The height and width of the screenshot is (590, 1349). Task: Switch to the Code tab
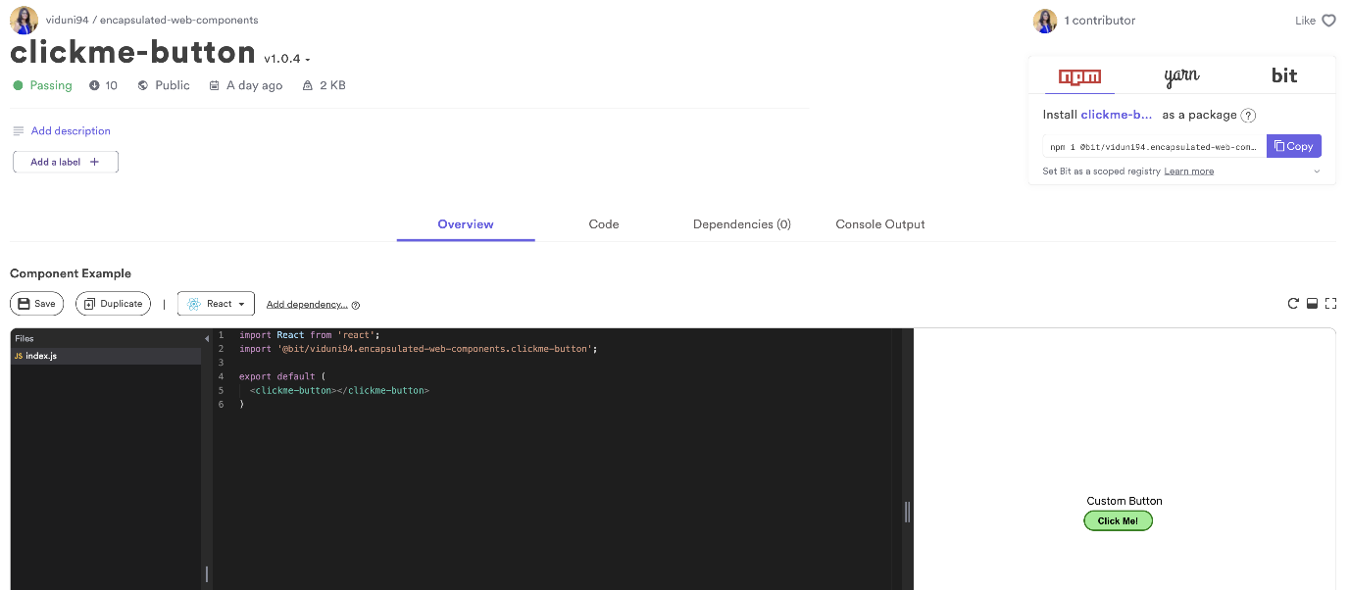[603, 224]
